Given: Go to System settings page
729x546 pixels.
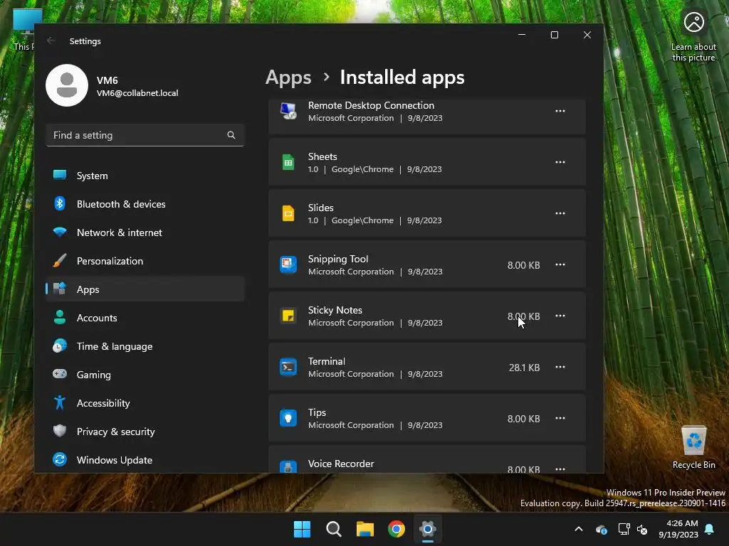Looking at the screenshot, I should tap(145, 176).
